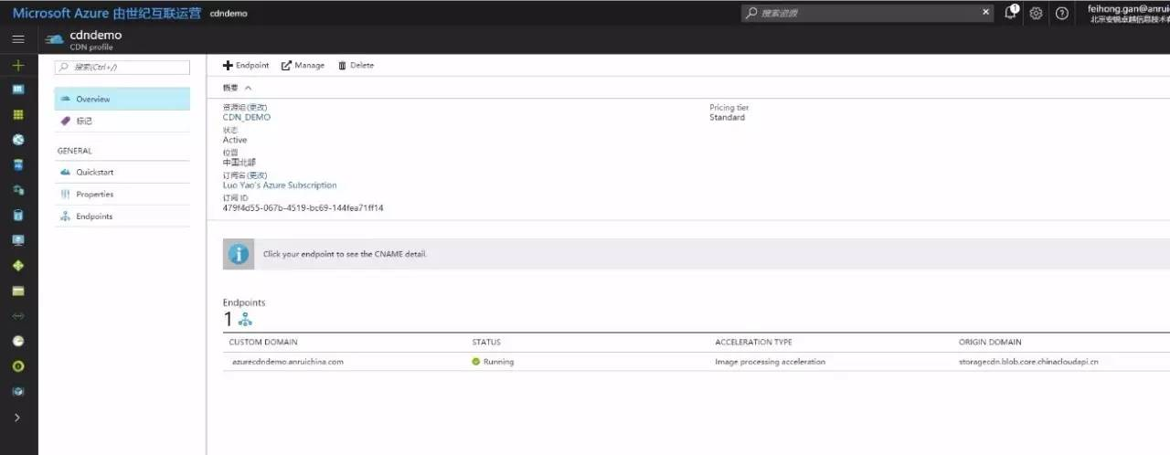Click the blue cylinder database sidebar icon
The image size is (1170, 455).
pos(18,216)
